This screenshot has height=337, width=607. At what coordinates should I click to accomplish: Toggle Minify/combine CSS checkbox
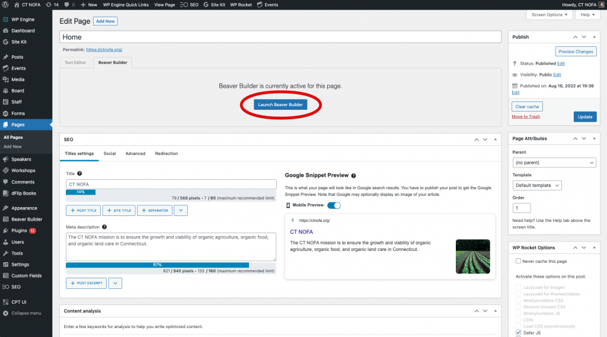pyautogui.click(x=518, y=300)
